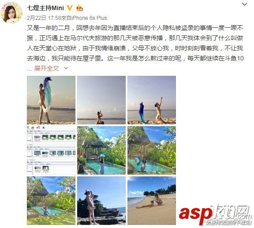Click the post body text paragraph
Image resolution: width=254 pixels, height=228 pixels.
point(135,43)
